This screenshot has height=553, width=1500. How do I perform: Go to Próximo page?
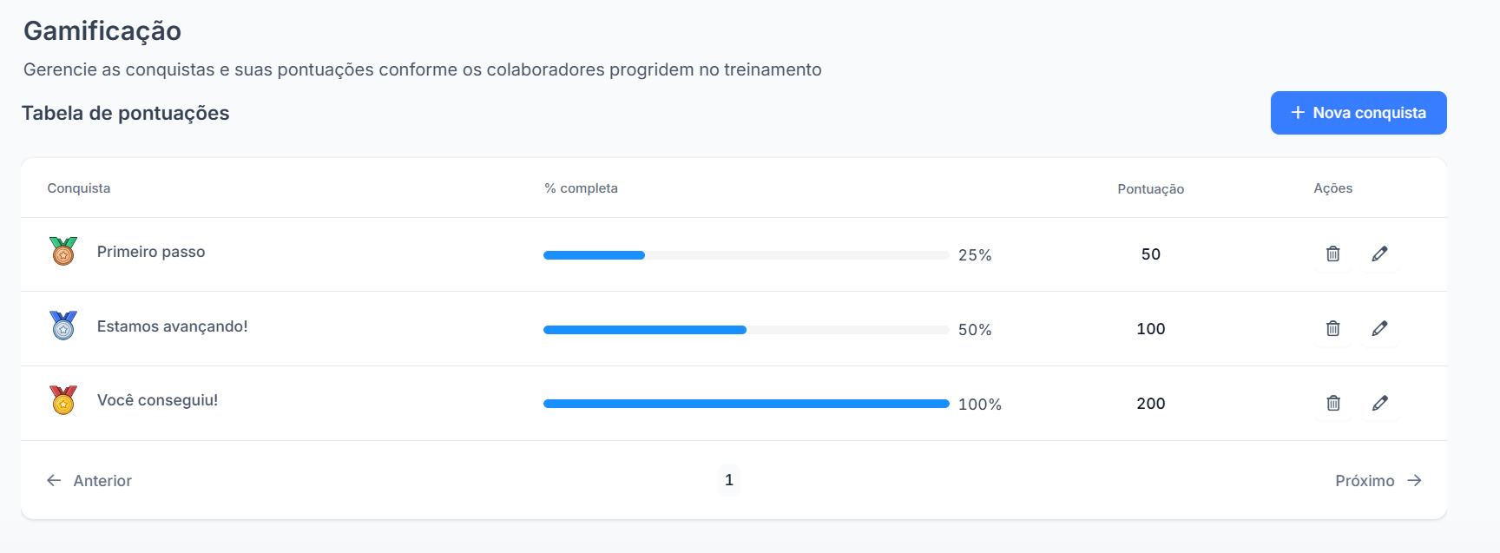1378,480
